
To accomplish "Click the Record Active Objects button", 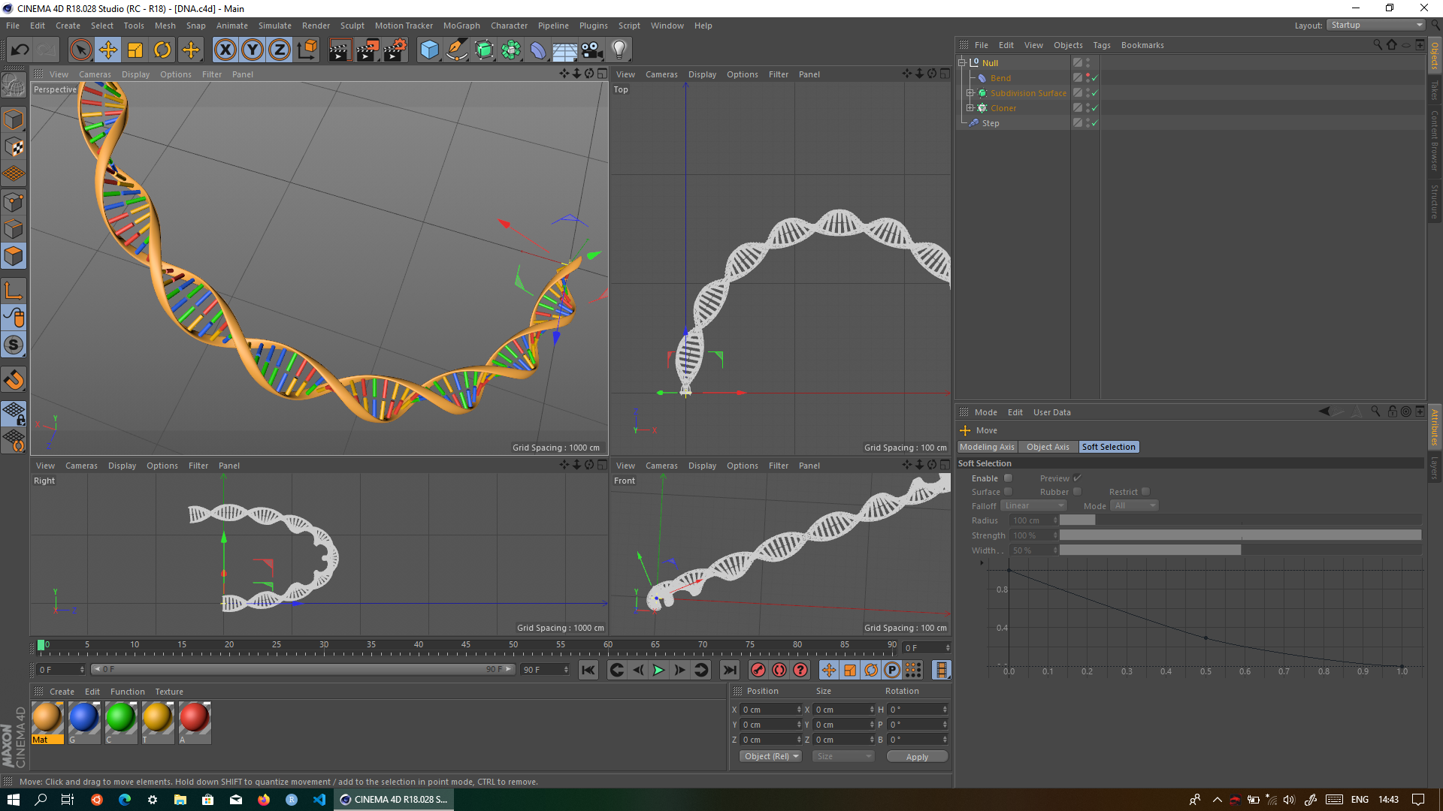I will coord(758,670).
